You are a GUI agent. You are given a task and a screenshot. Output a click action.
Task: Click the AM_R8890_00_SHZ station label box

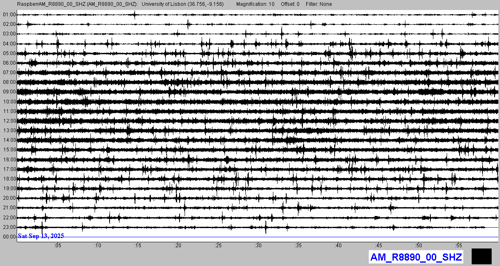416,257
